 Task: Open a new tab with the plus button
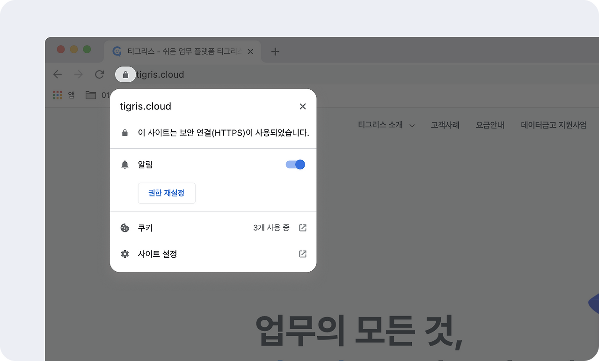275,51
